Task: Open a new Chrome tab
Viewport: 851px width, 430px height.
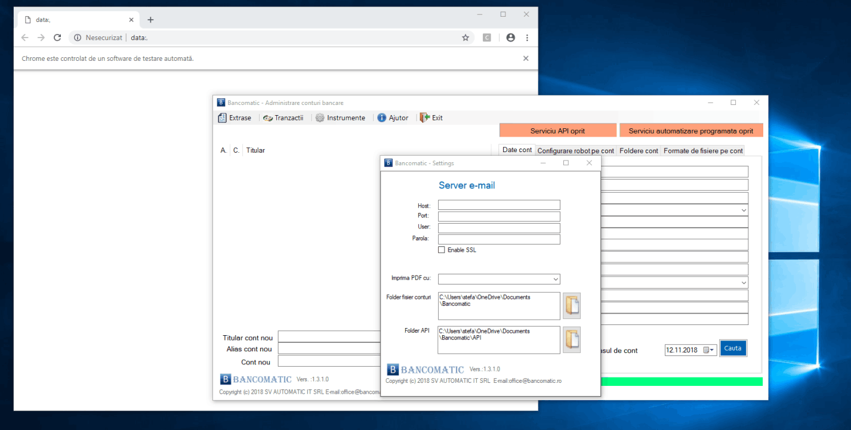Action: [x=150, y=20]
